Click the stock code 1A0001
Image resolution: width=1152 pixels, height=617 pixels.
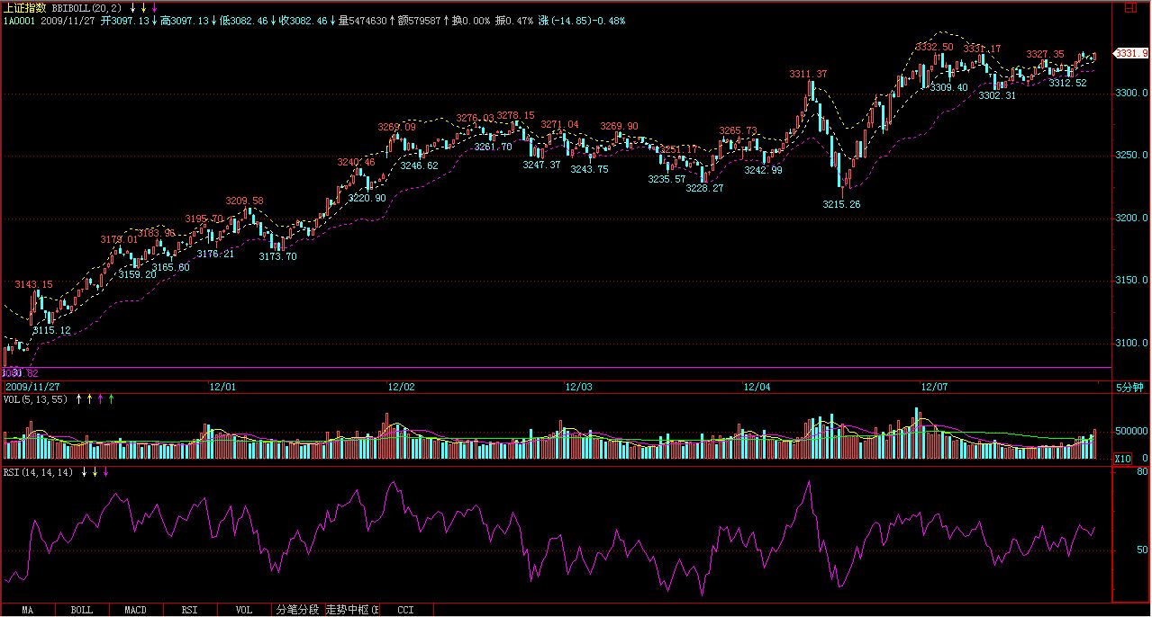click(19, 20)
